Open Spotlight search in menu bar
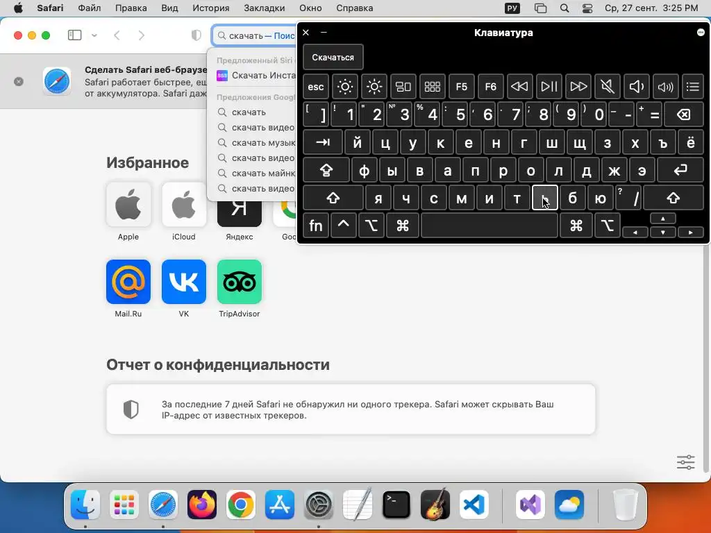Image resolution: width=711 pixels, height=533 pixels. [564, 8]
